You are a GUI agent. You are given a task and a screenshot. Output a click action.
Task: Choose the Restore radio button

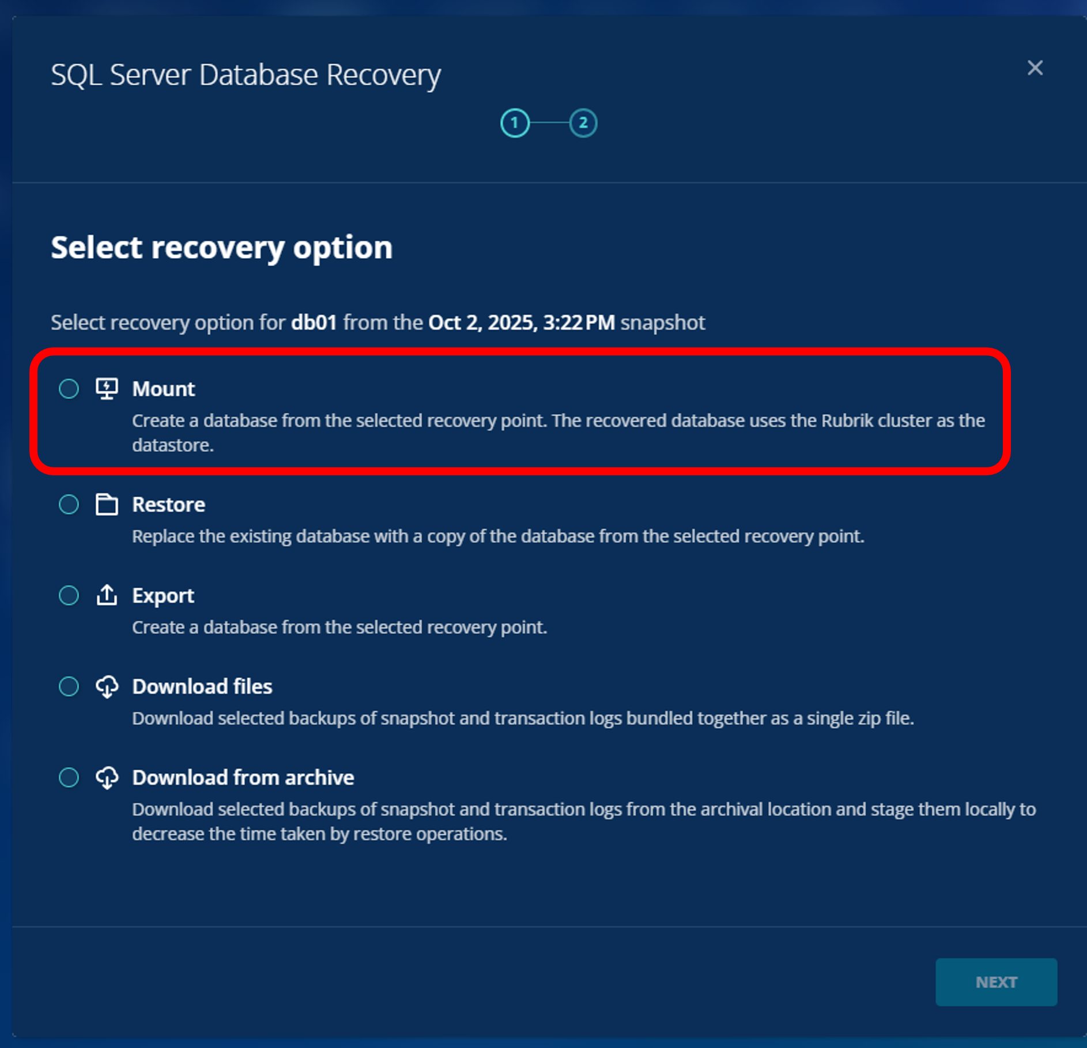[69, 505]
